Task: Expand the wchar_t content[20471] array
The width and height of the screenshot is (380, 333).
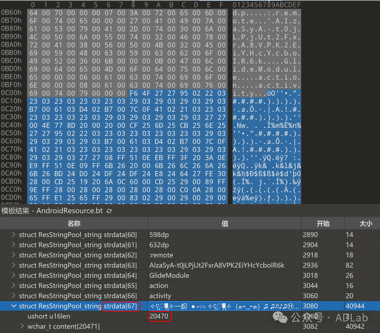Action: pyautogui.click(x=22, y=326)
